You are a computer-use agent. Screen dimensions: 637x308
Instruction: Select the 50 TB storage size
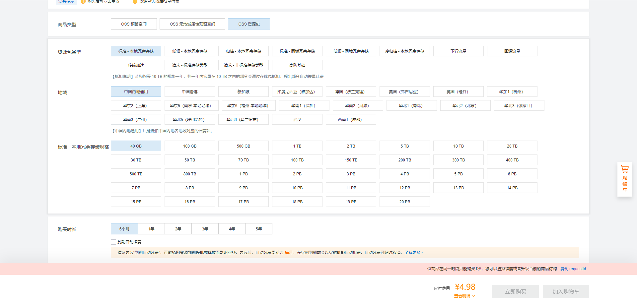[x=190, y=160]
